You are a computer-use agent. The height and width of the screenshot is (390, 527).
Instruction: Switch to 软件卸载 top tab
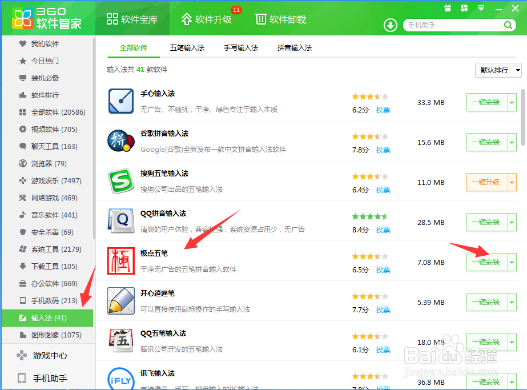tap(281, 19)
